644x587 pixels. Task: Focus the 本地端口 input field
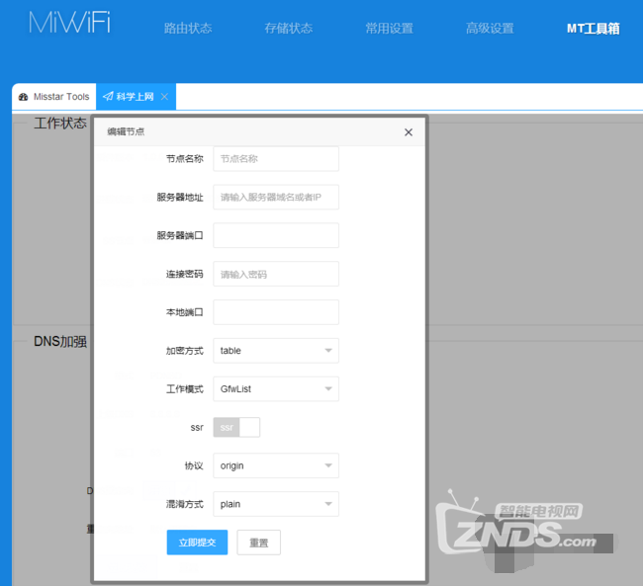(276, 312)
